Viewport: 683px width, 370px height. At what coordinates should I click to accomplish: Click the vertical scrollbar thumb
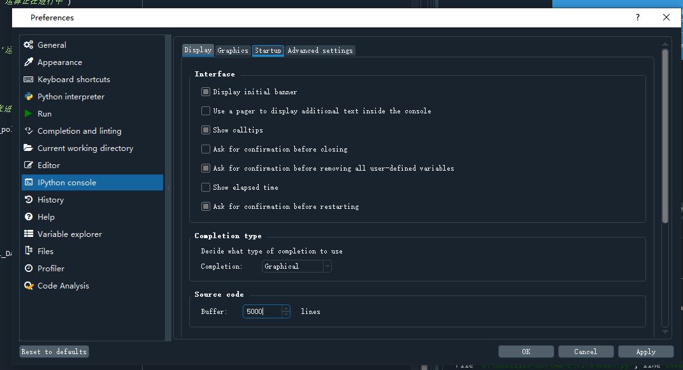(x=665, y=136)
